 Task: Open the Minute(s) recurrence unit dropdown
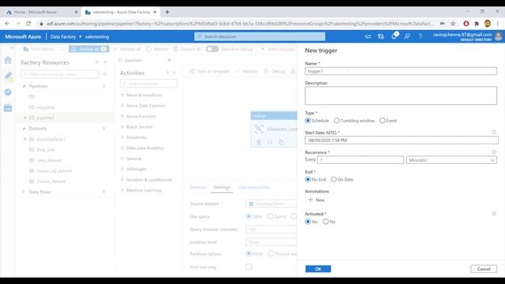click(x=451, y=160)
